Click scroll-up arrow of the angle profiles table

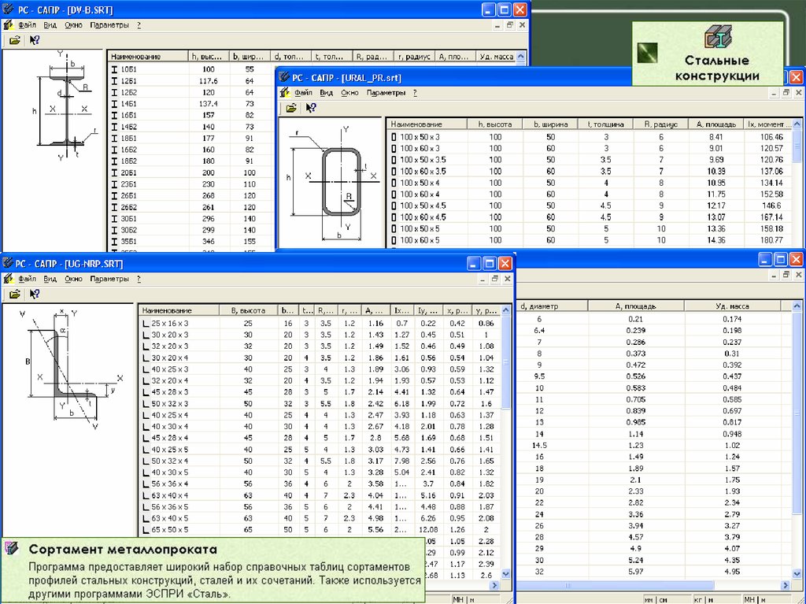tap(506, 310)
